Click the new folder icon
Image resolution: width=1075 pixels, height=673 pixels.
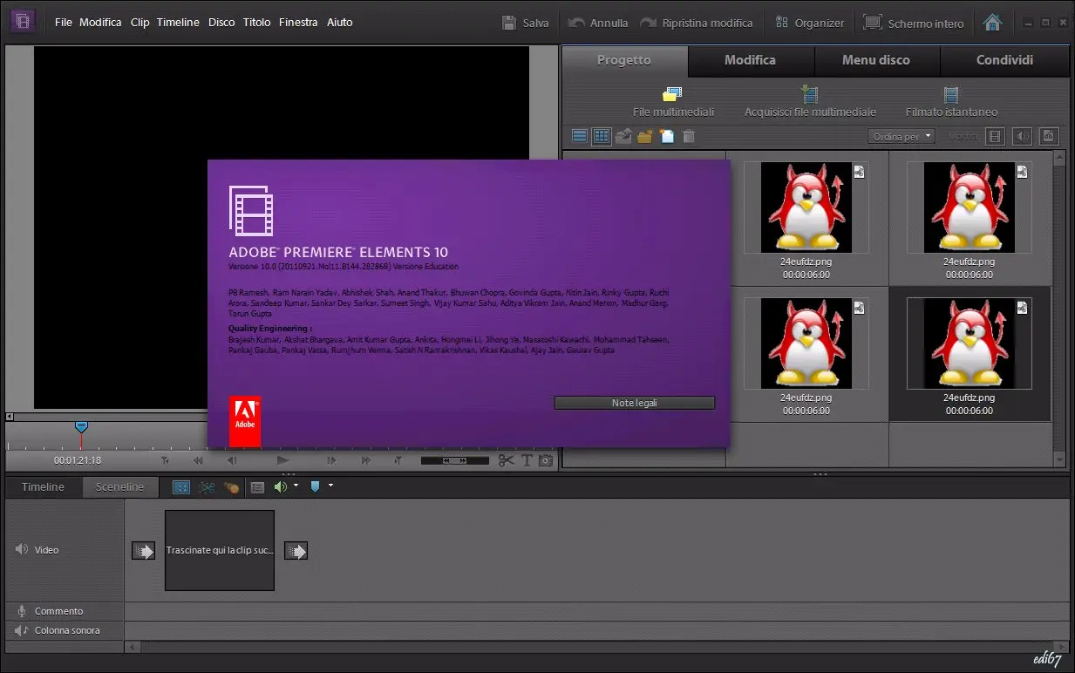tap(645, 136)
